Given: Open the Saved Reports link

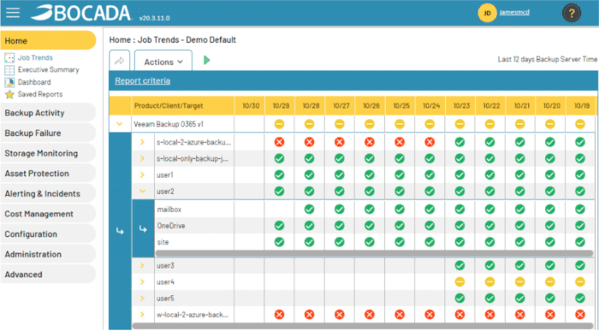Looking at the screenshot, I should pos(40,94).
